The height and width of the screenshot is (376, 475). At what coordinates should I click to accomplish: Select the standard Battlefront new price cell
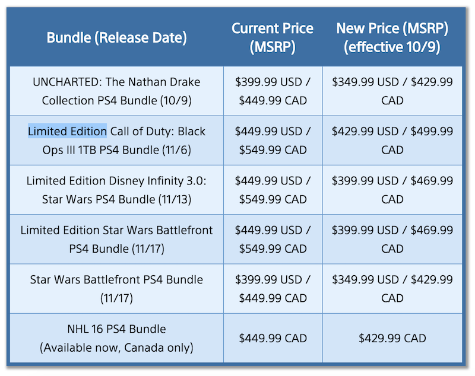point(392,288)
